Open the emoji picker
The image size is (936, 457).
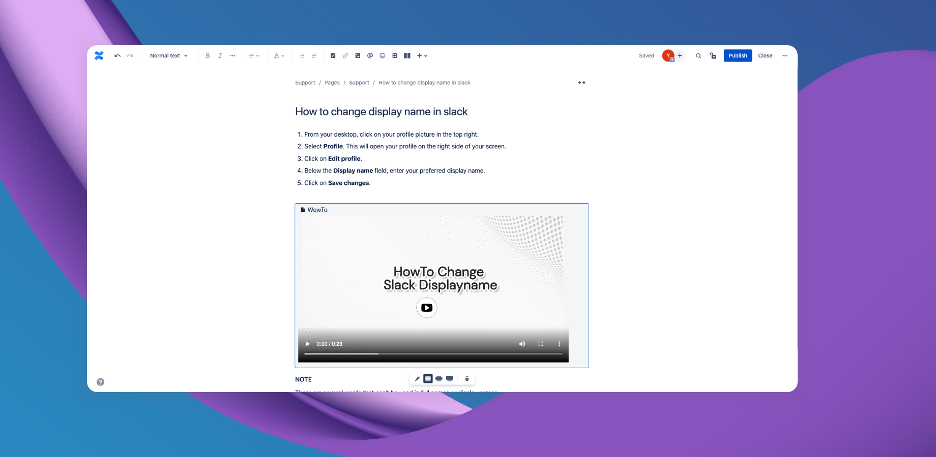[383, 56]
